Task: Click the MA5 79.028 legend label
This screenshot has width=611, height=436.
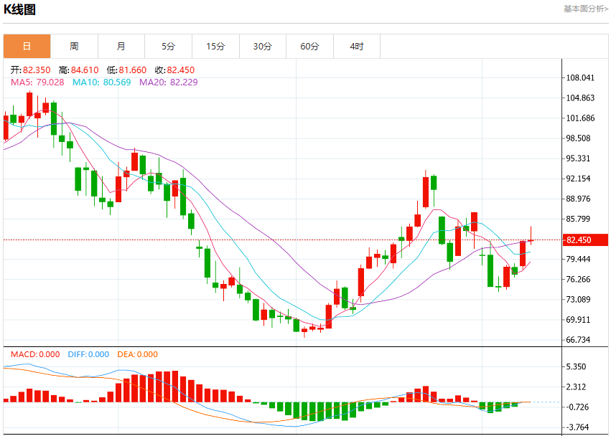Action: (x=37, y=82)
